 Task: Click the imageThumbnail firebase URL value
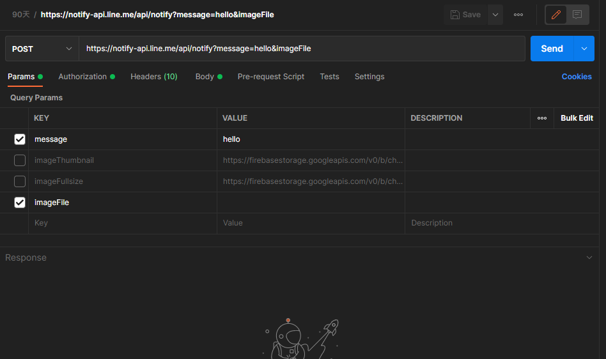click(311, 160)
